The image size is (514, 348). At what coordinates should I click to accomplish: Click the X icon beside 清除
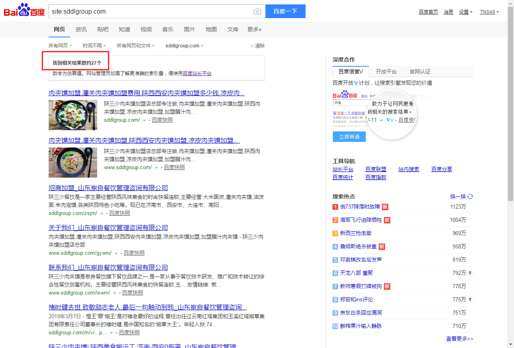coord(252,46)
